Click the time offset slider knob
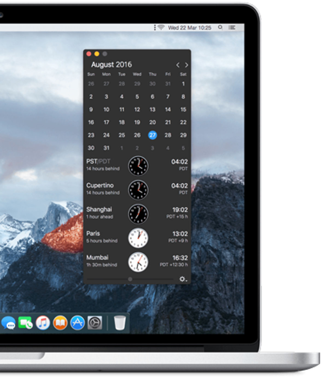 pyautogui.click(x=130, y=279)
